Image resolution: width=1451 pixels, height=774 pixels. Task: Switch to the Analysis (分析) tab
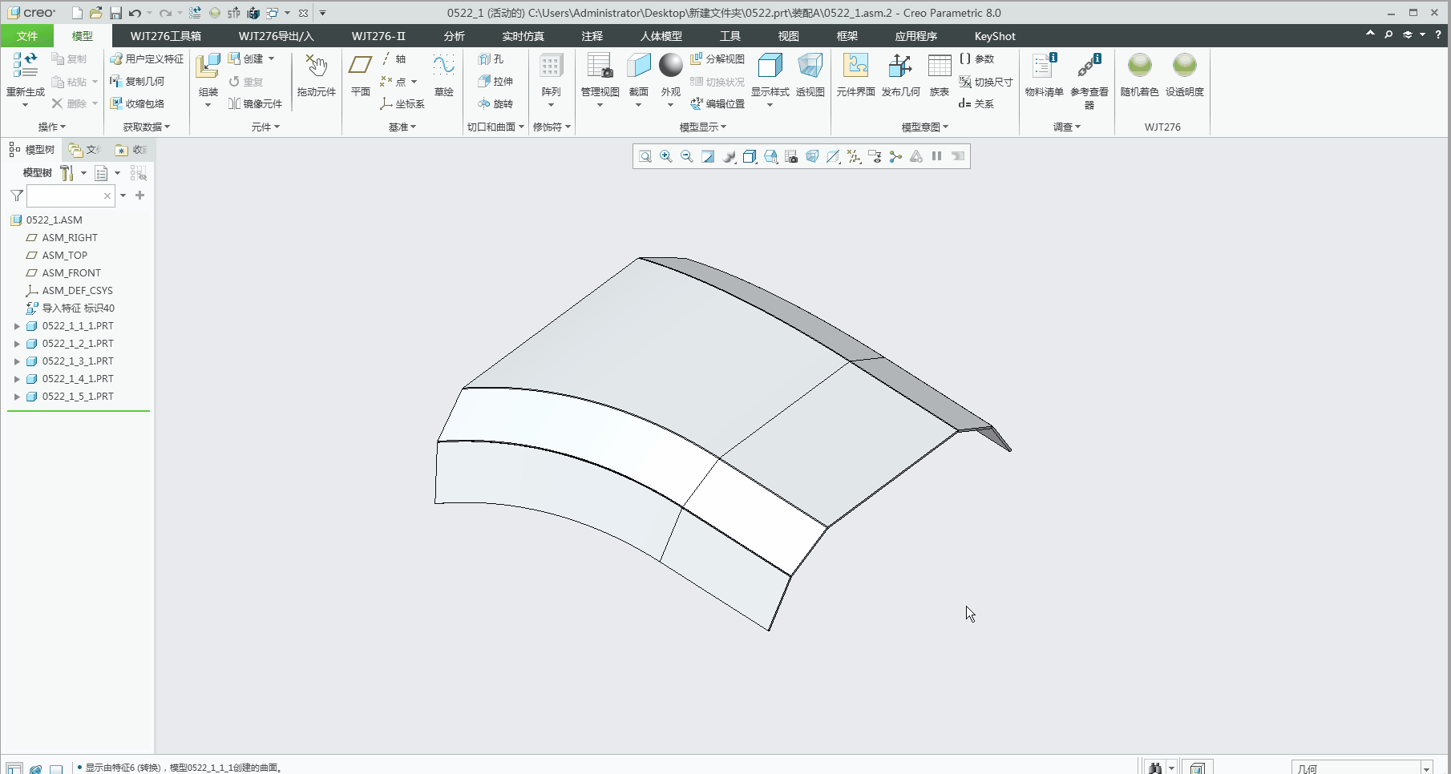coord(454,36)
